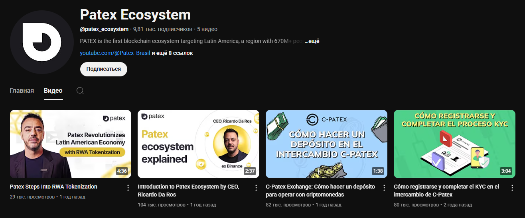Click the Подписаться button
The width and height of the screenshot is (525, 218).
(x=104, y=69)
